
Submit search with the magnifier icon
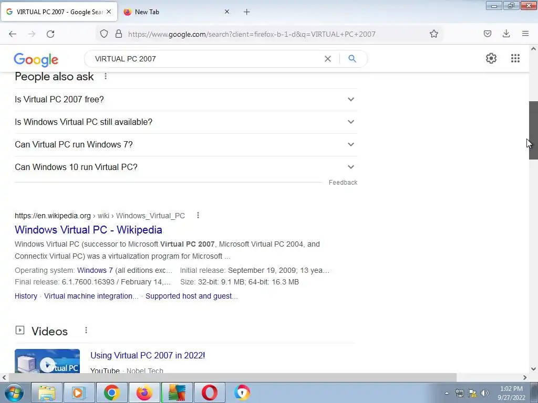[352, 59]
